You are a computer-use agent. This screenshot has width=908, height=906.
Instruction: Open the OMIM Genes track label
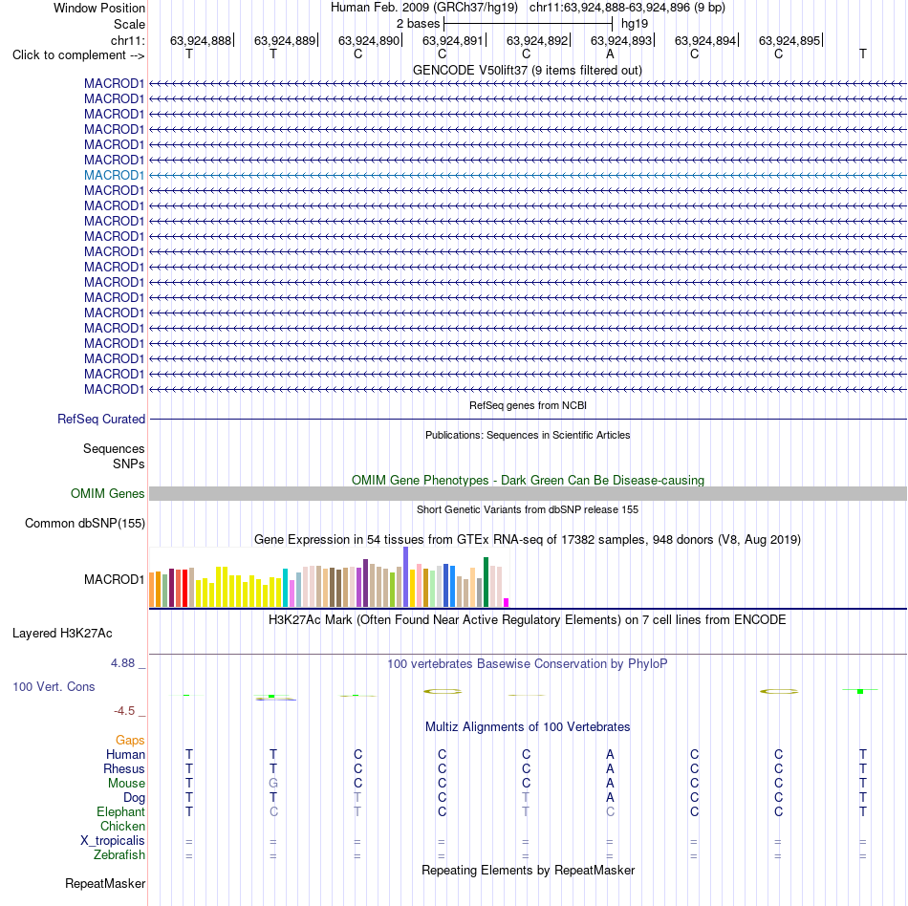coord(108,493)
